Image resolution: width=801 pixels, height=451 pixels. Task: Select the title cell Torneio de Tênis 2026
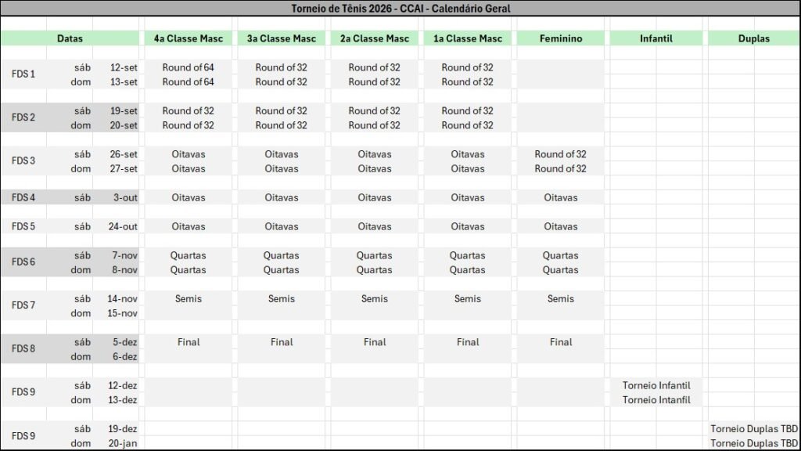click(400, 8)
